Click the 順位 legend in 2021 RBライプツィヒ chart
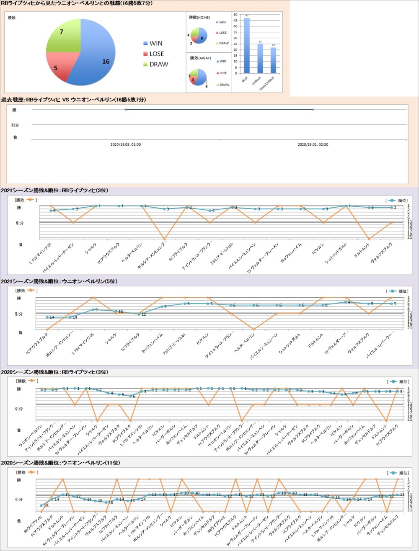The image size is (419, 551). tap(397, 200)
